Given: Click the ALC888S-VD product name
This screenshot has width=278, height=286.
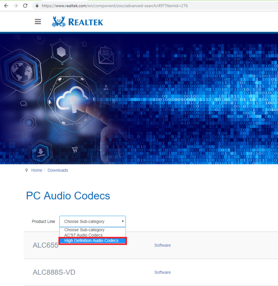Looking at the screenshot, I should pyautogui.click(x=54, y=272).
